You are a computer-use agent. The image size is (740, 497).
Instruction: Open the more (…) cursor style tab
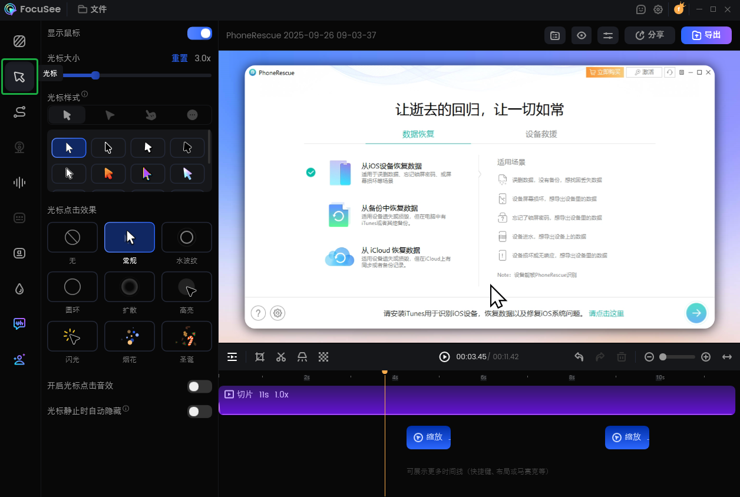pos(192,115)
